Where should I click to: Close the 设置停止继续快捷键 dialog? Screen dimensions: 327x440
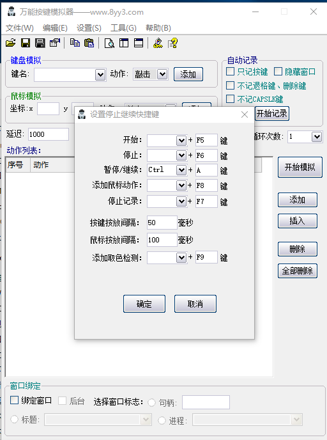[x=245, y=114]
